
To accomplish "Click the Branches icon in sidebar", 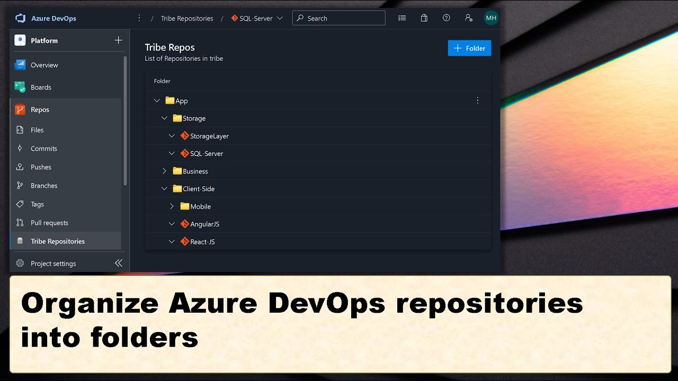I will pyautogui.click(x=20, y=186).
